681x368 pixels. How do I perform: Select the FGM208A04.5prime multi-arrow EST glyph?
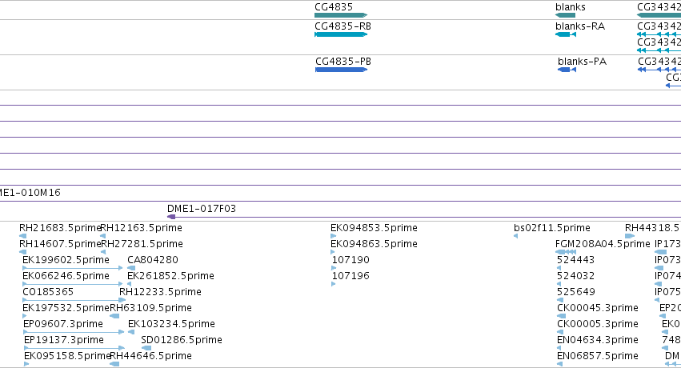[566, 252]
